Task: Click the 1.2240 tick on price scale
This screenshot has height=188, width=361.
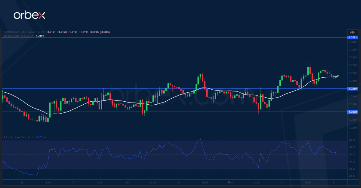Action: (x=352, y=58)
